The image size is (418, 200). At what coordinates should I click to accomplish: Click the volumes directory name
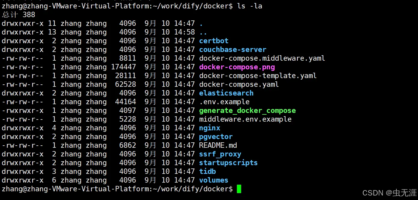point(214,180)
